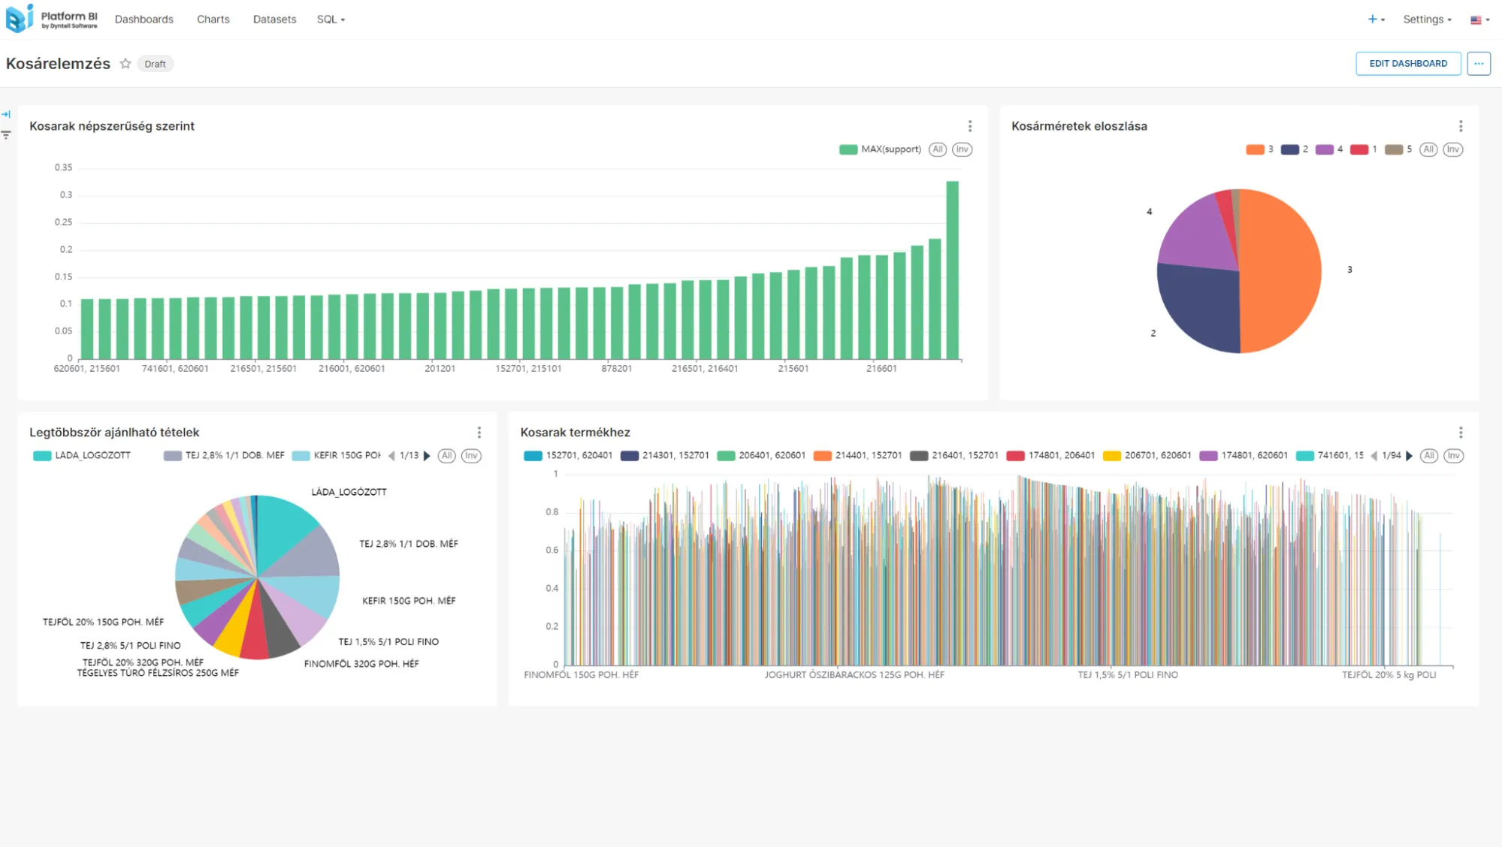Open options menu of Kosarak termékhez chart

pyautogui.click(x=1460, y=433)
